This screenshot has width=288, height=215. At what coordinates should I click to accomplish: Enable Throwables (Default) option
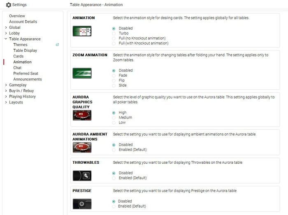click(x=114, y=178)
